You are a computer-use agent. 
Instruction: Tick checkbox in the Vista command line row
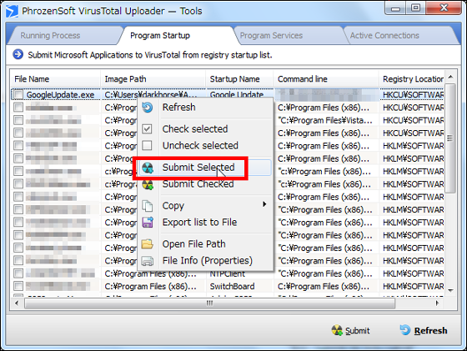tap(18, 120)
